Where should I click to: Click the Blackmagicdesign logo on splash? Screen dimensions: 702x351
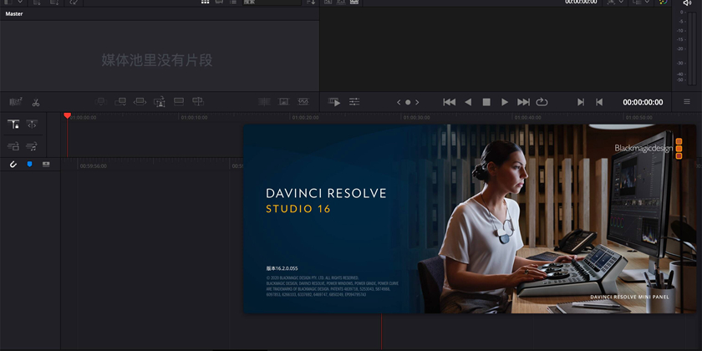(642, 148)
